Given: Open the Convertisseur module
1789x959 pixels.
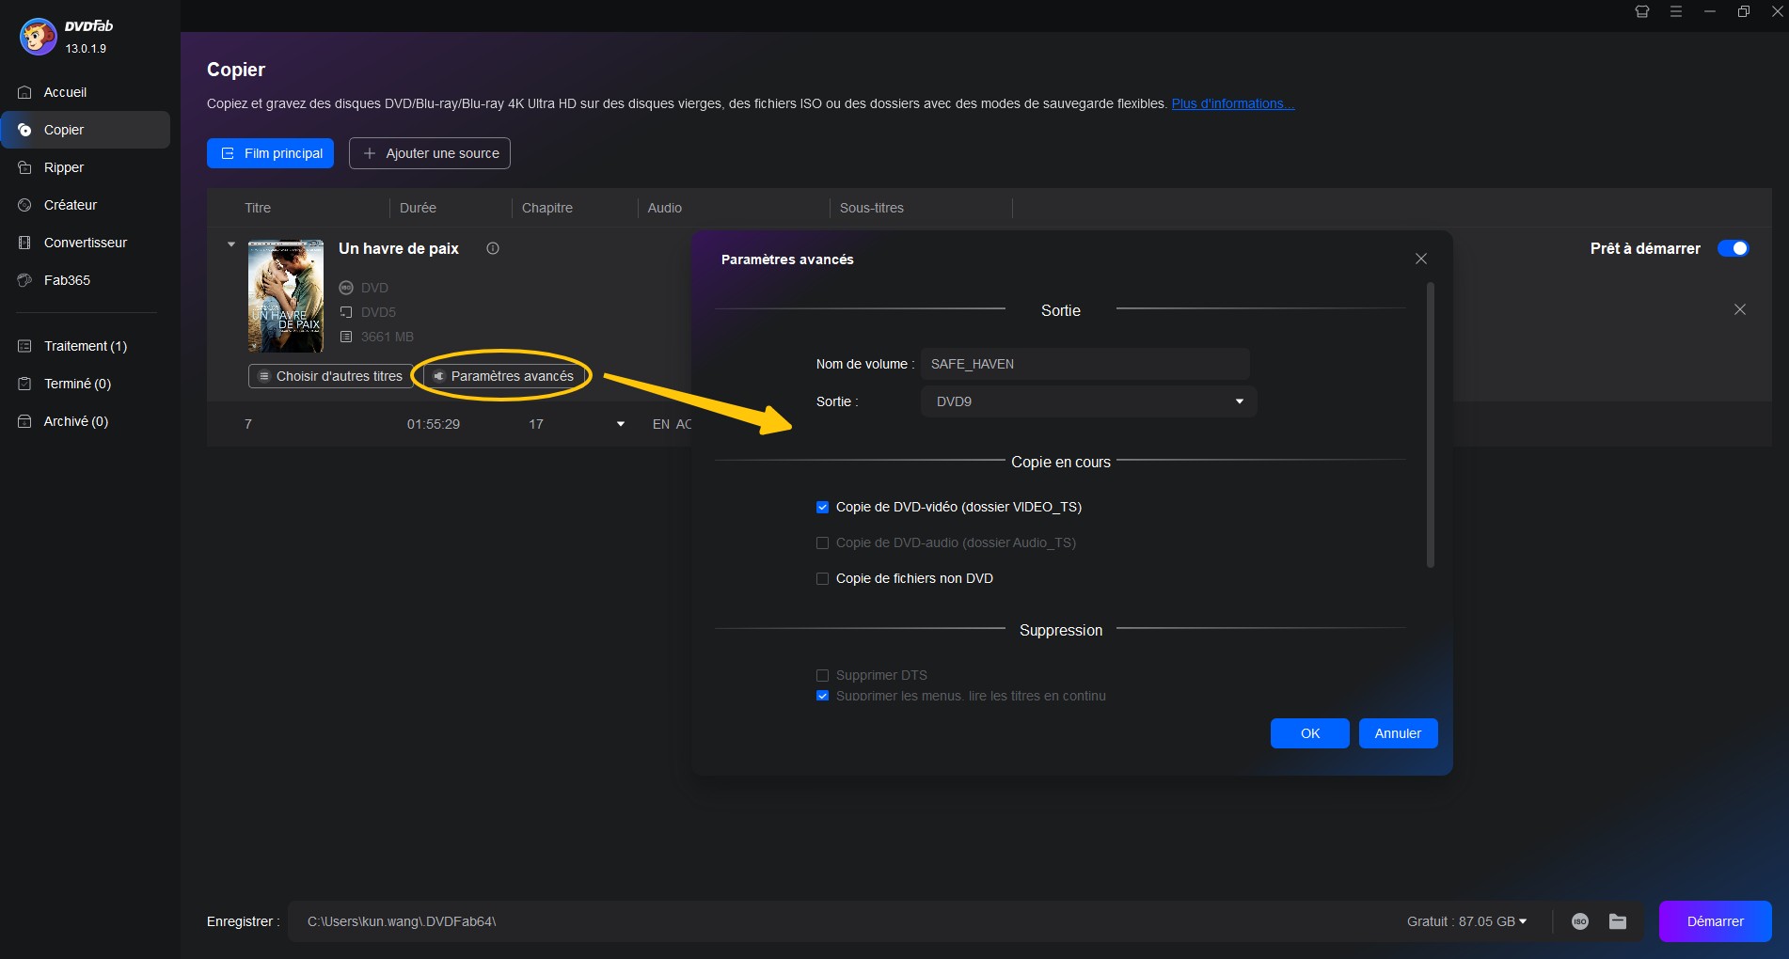Looking at the screenshot, I should pyautogui.click(x=85, y=243).
